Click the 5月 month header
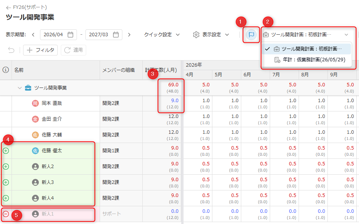Image resolution: width=359 pixels, height=224 pixels. [x=226, y=75]
